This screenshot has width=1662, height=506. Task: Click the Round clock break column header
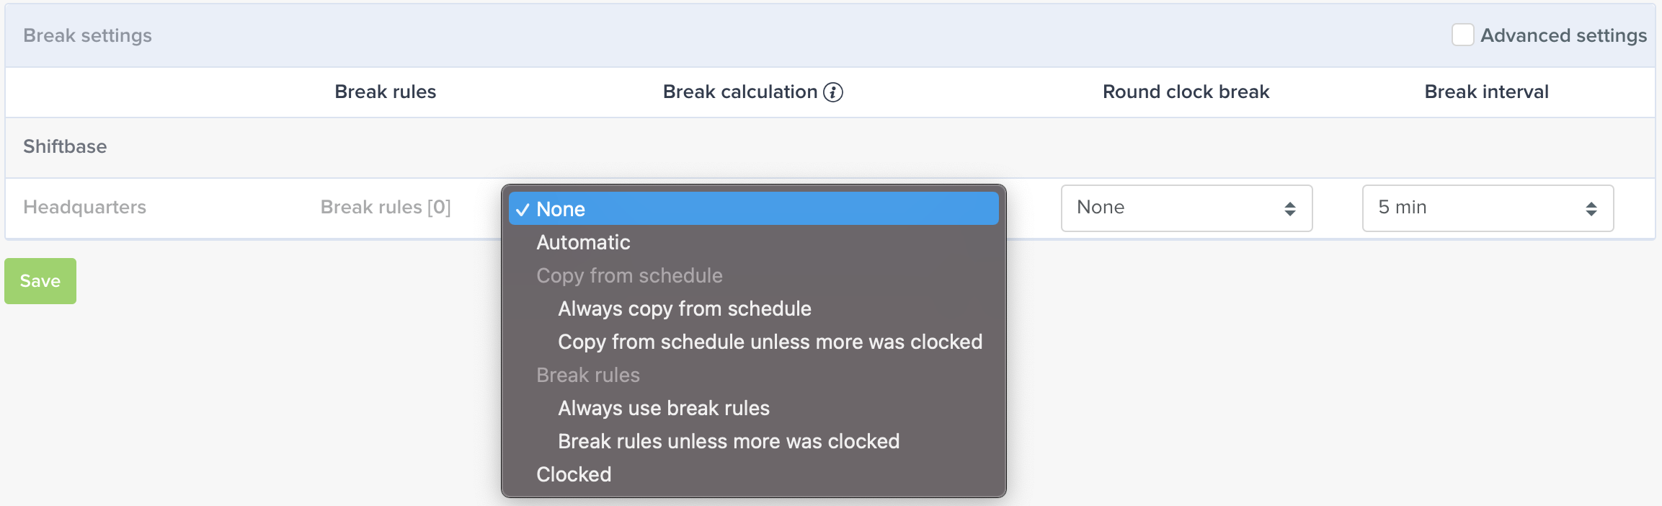pos(1186,92)
